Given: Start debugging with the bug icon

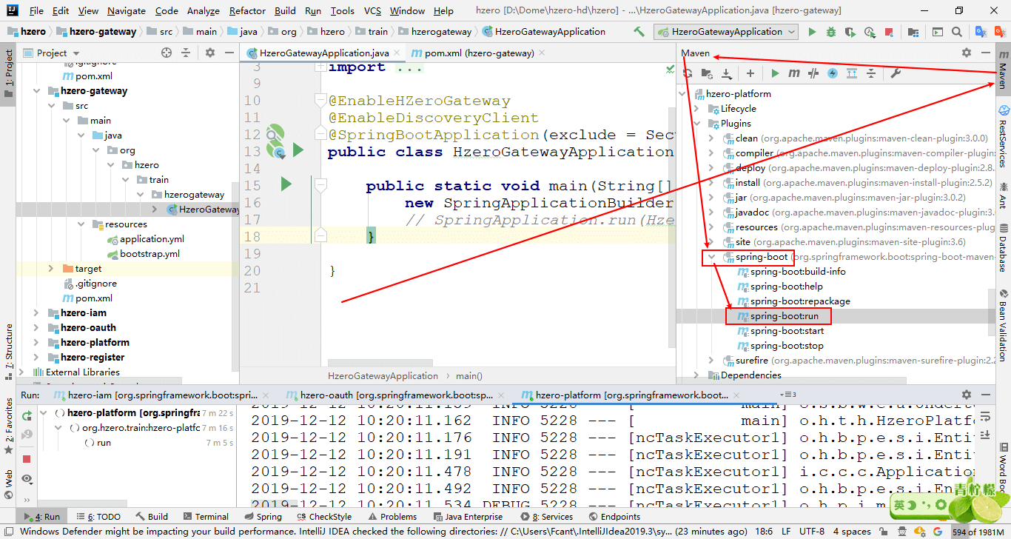Looking at the screenshot, I should (831, 32).
